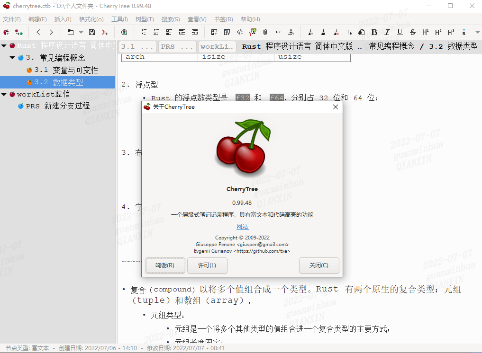Insert table via toolbar icon

click(x=227, y=32)
